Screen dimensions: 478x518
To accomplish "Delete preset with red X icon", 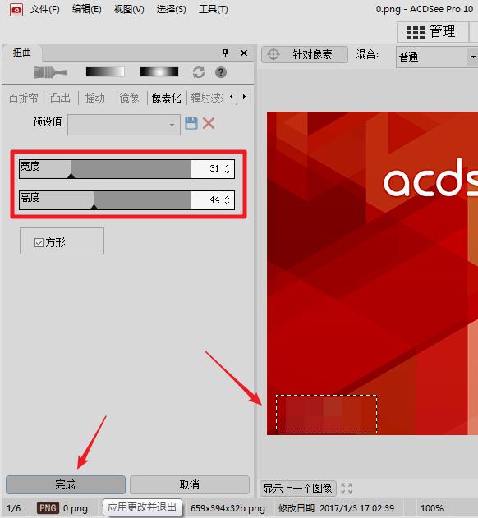I will (209, 124).
